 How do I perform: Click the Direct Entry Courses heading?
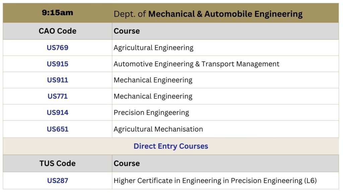(171, 146)
